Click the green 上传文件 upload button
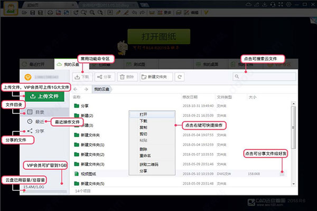The width and height of the screenshot is (317, 211). click(45, 97)
